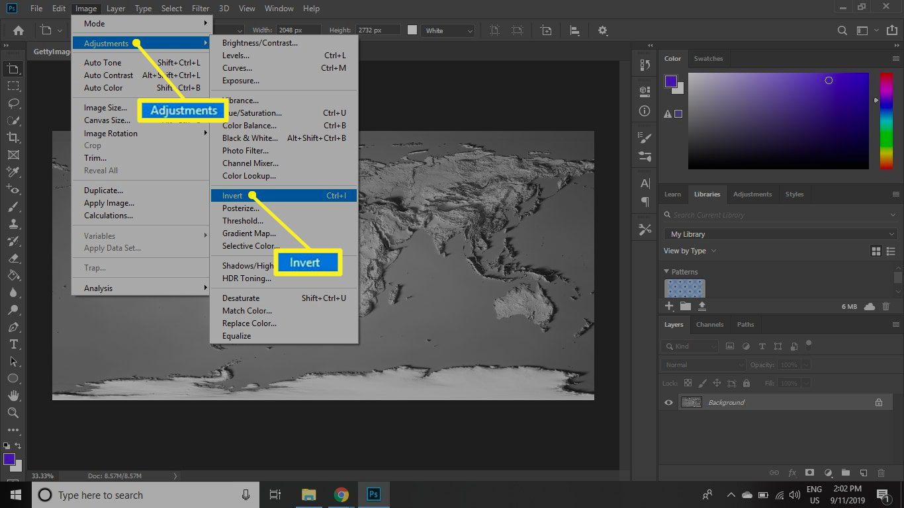Open Curves from the Adjustments submenu
The width and height of the screenshot is (904, 508).
pos(284,68)
